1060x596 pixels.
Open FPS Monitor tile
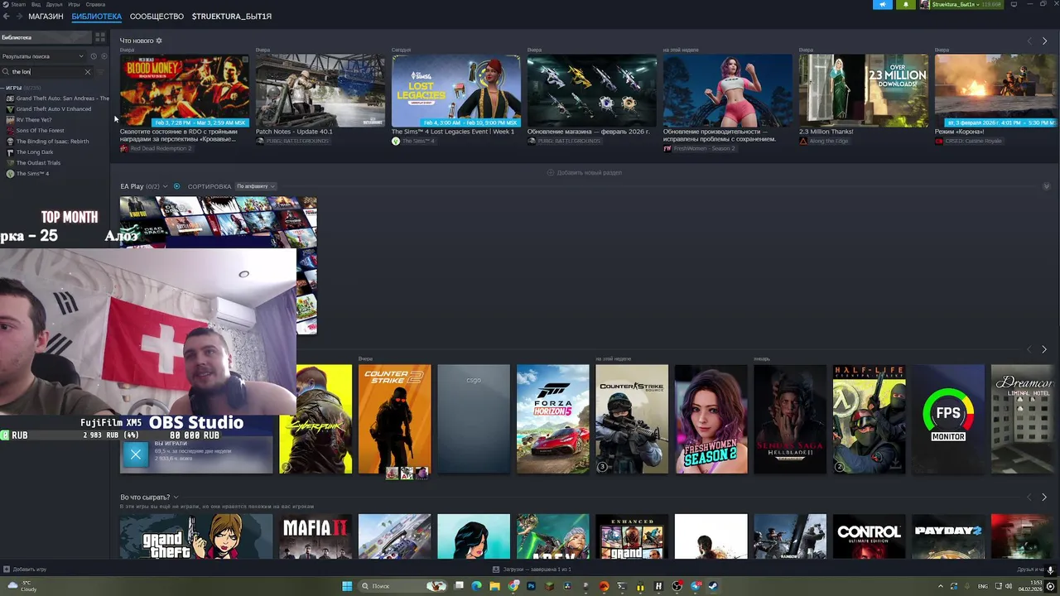[948, 420]
